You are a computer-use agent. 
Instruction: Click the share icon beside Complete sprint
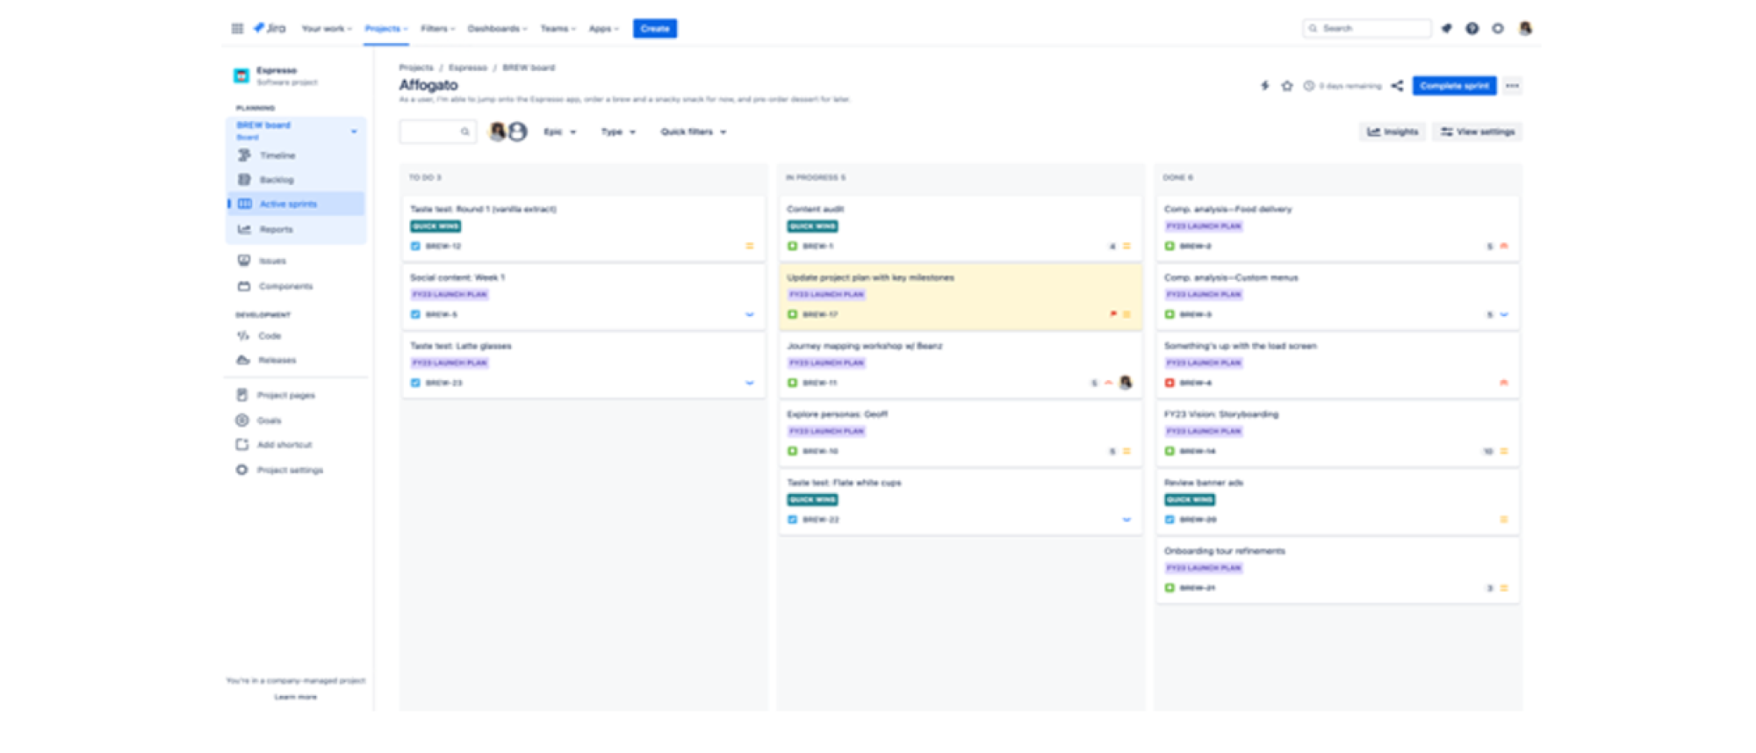click(1397, 86)
